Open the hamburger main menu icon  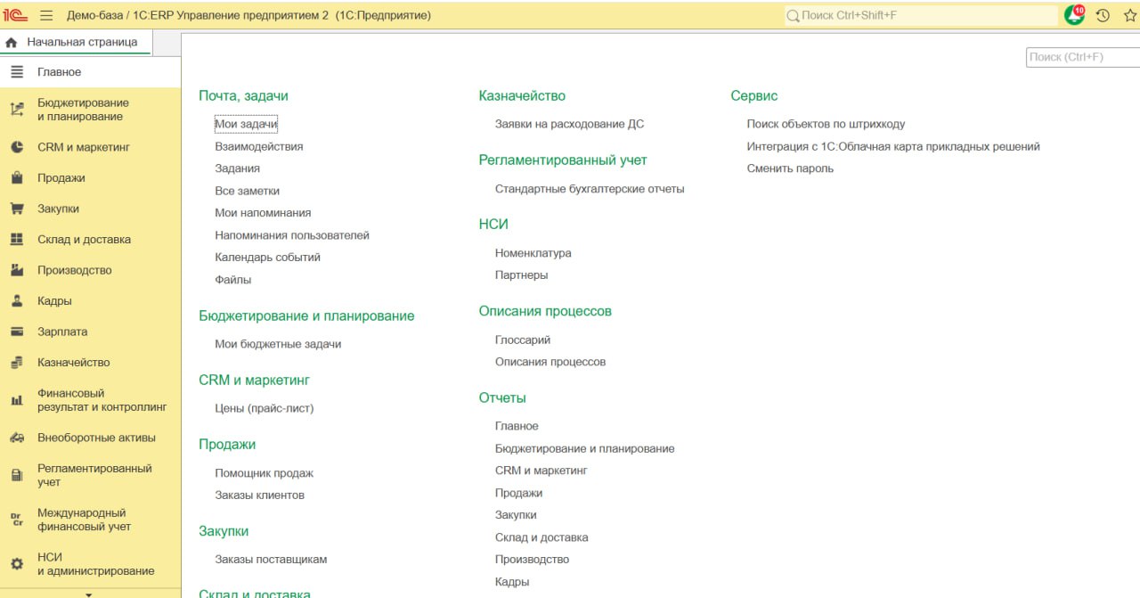46,15
